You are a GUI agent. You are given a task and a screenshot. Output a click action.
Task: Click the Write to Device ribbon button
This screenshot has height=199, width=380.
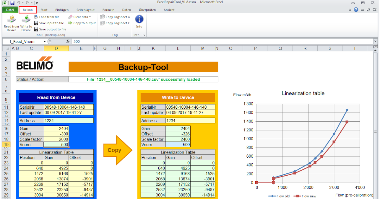[26, 23]
